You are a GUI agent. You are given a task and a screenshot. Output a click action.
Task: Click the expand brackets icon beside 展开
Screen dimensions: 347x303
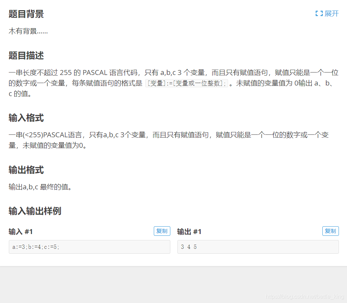point(319,13)
